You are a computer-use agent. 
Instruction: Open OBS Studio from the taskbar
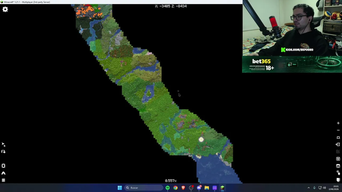pos(191,188)
